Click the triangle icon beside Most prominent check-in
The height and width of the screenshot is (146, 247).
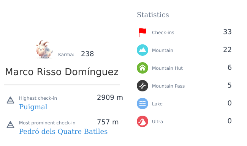pos(10,125)
